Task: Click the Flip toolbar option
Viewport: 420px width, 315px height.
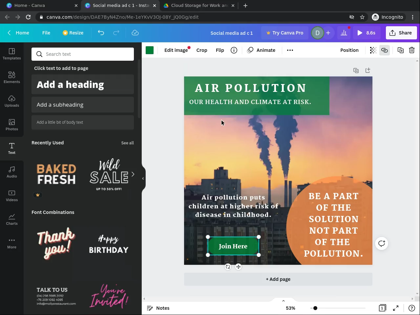Action: pos(220,50)
